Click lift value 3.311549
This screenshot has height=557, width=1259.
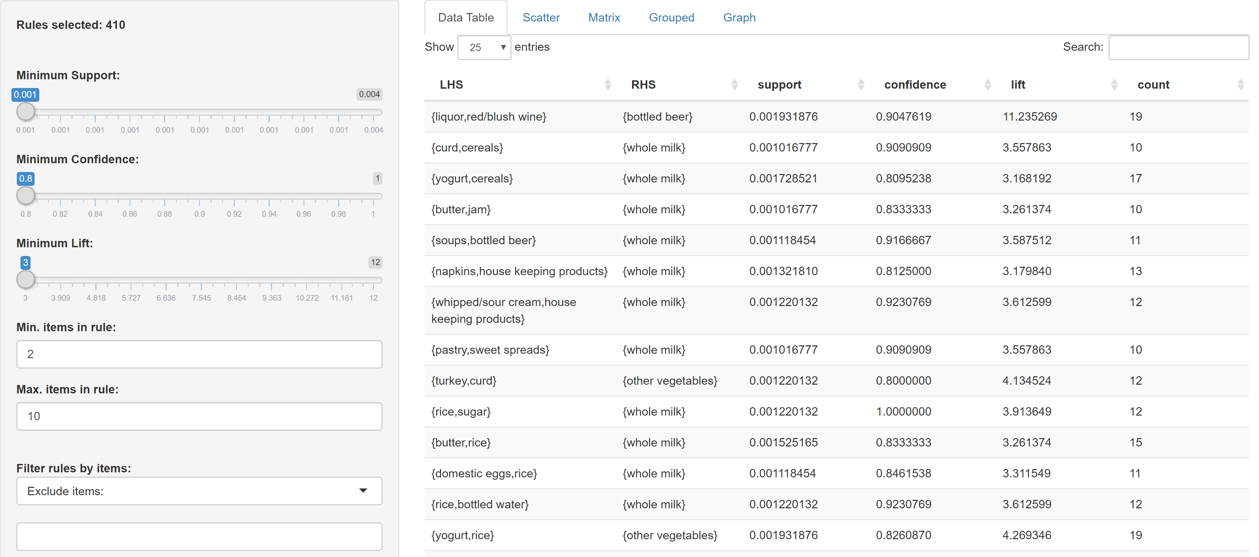tap(1026, 473)
